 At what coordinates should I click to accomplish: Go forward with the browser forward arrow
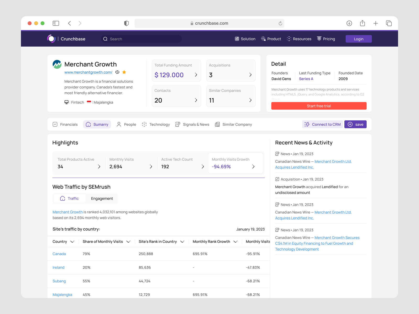click(x=80, y=23)
